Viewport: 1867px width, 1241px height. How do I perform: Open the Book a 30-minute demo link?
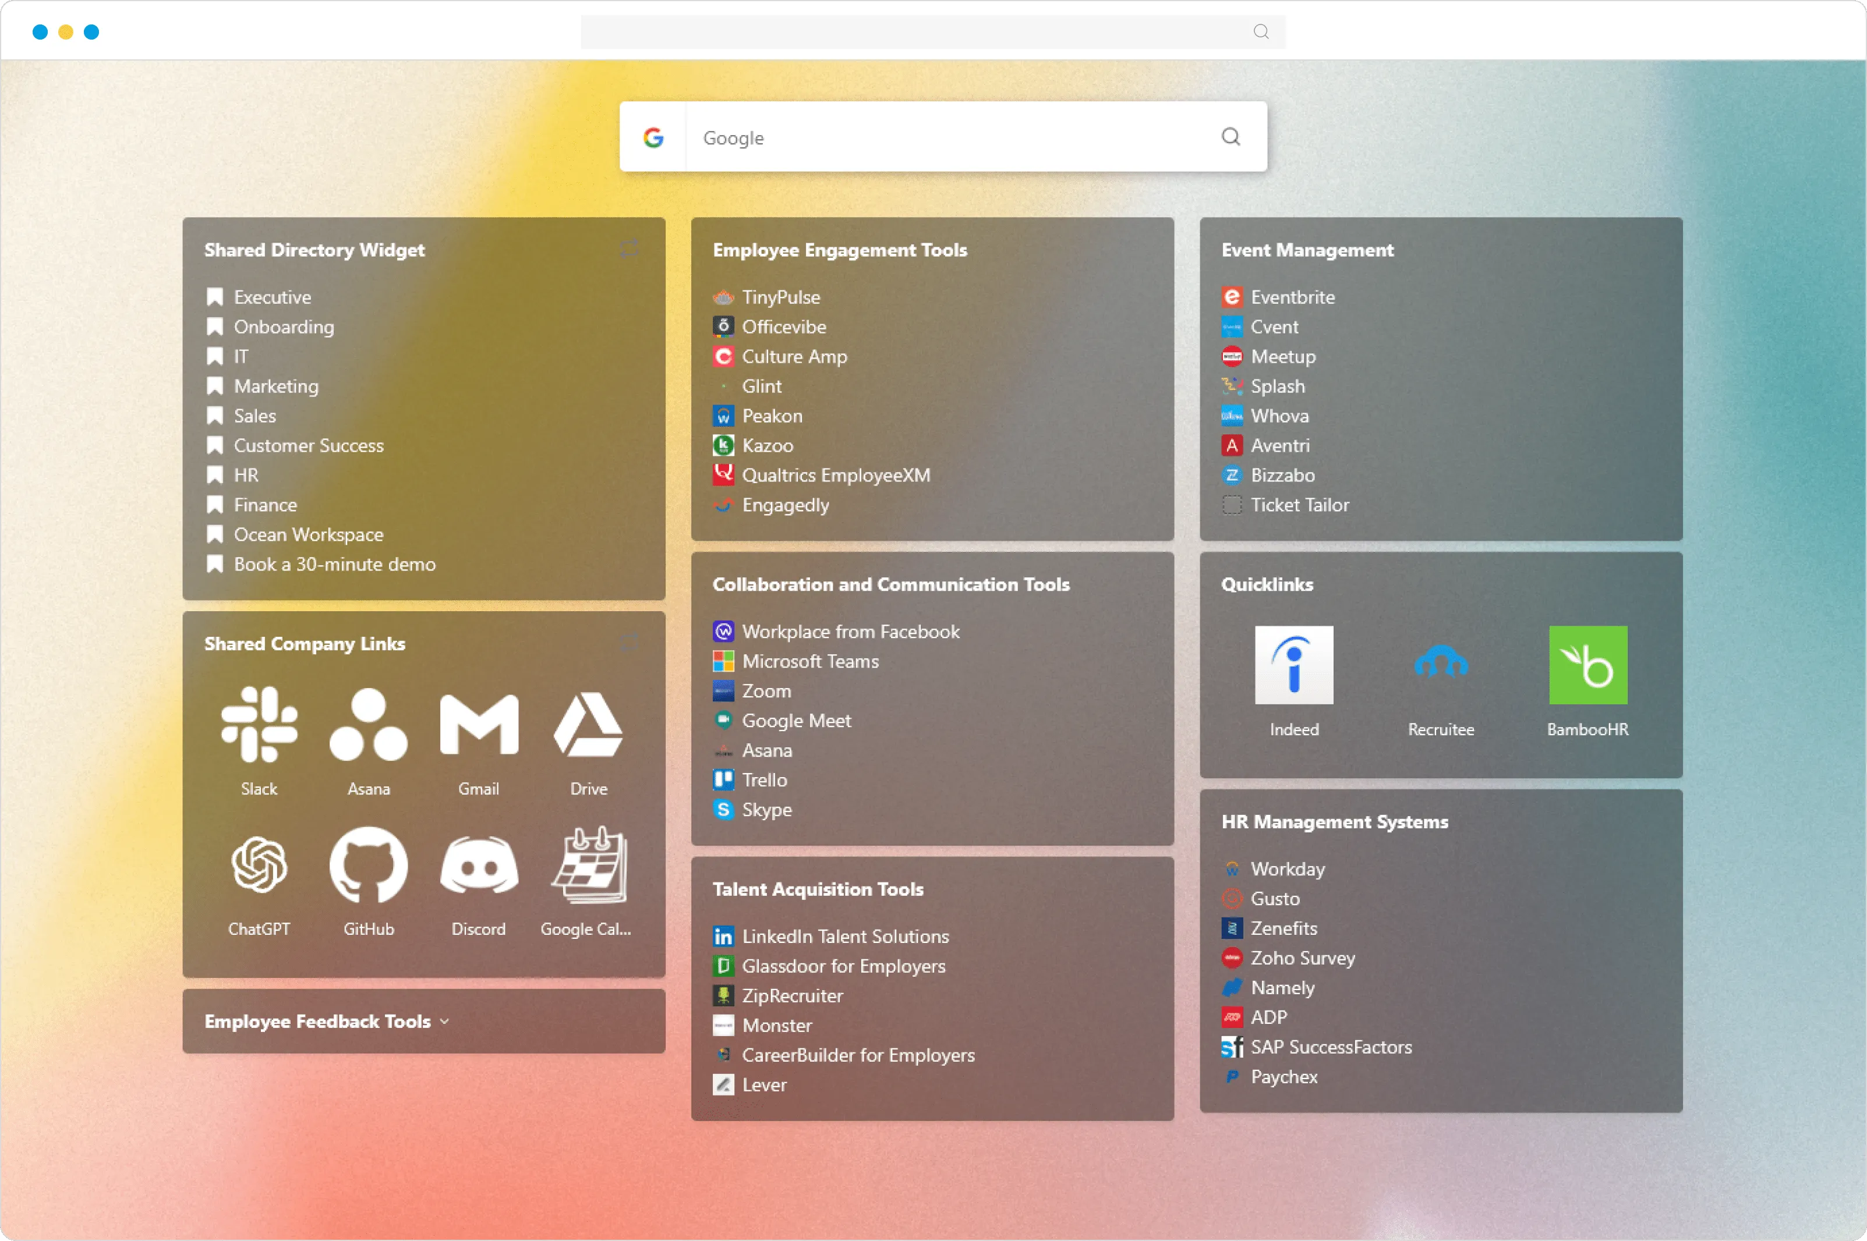pyautogui.click(x=334, y=563)
